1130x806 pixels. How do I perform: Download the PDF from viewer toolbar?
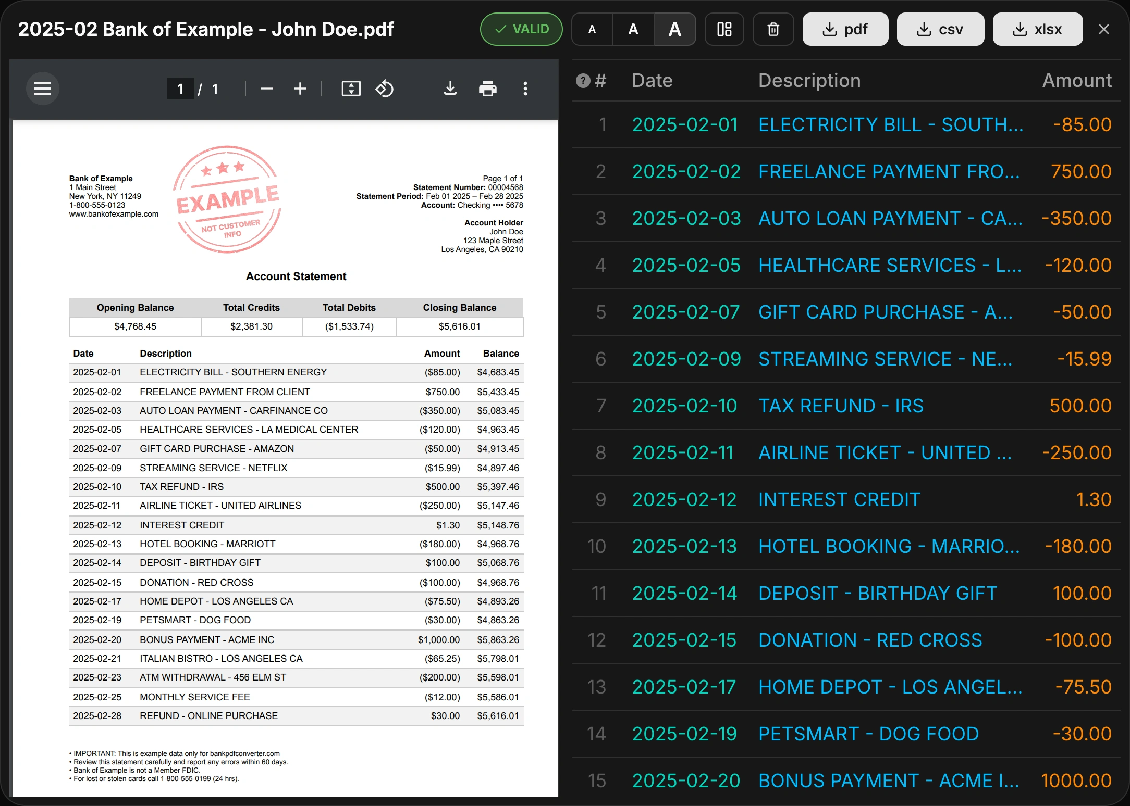[x=450, y=89]
